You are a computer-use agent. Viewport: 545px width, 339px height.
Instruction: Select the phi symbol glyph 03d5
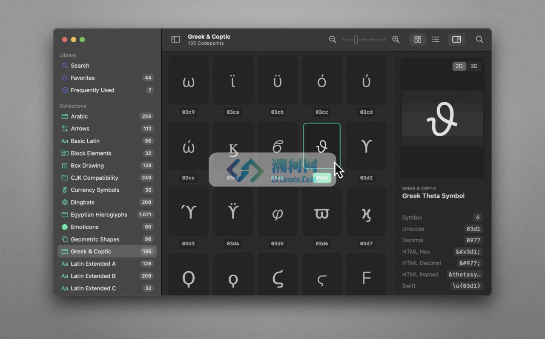tap(277, 212)
